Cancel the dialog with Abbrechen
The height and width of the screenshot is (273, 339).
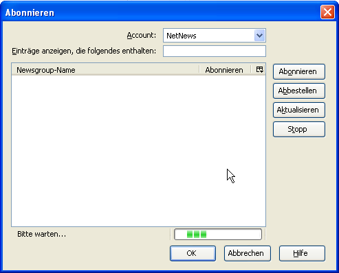[x=248, y=253]
